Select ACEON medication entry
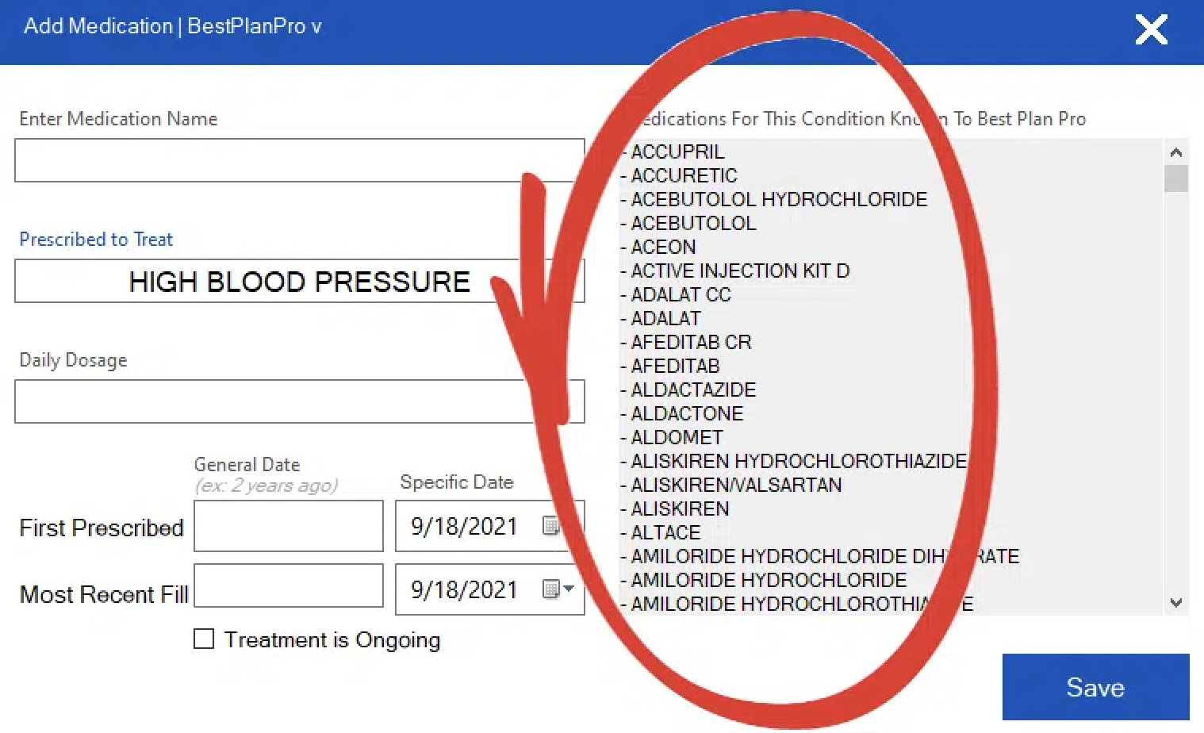 coord(663,247)
